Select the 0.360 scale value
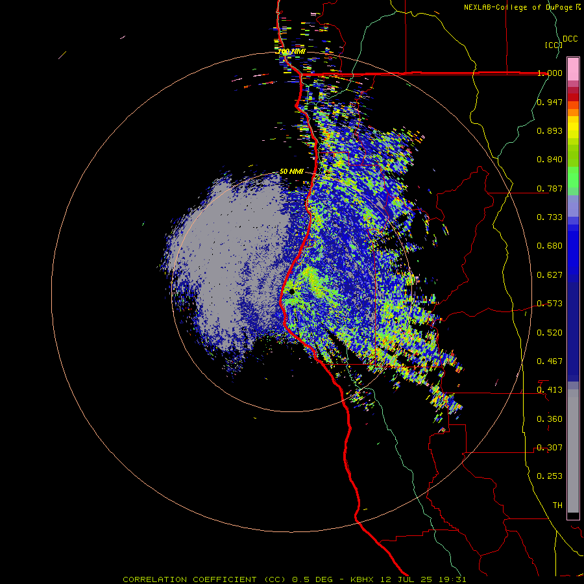The width and height of the screenshot is (584, 584). pos(550,419)
